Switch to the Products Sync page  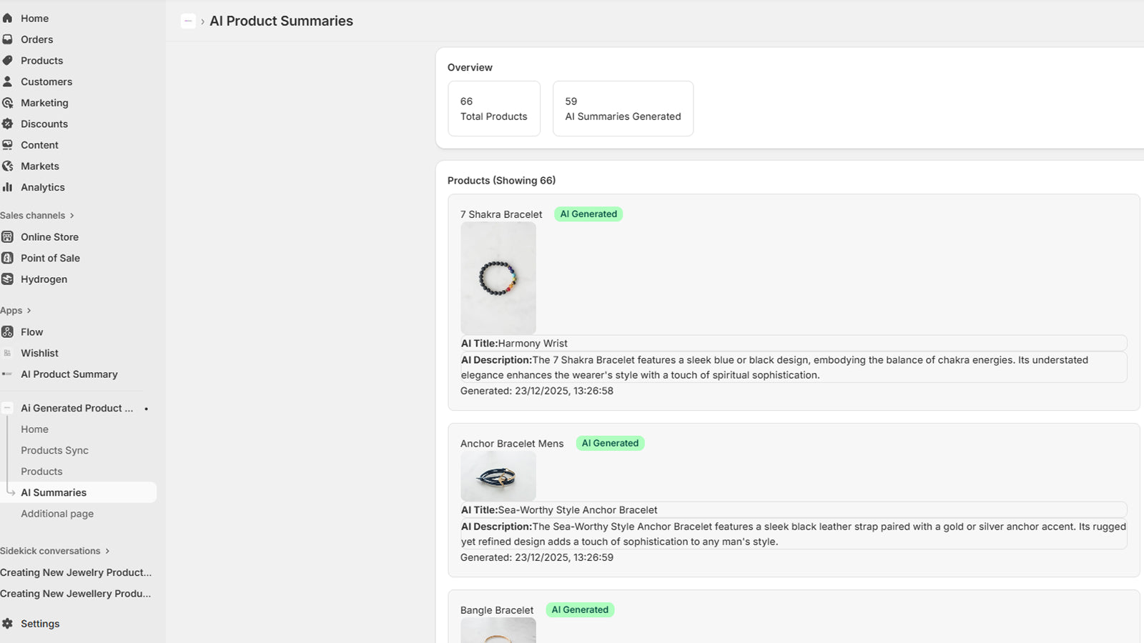(54, 450)
